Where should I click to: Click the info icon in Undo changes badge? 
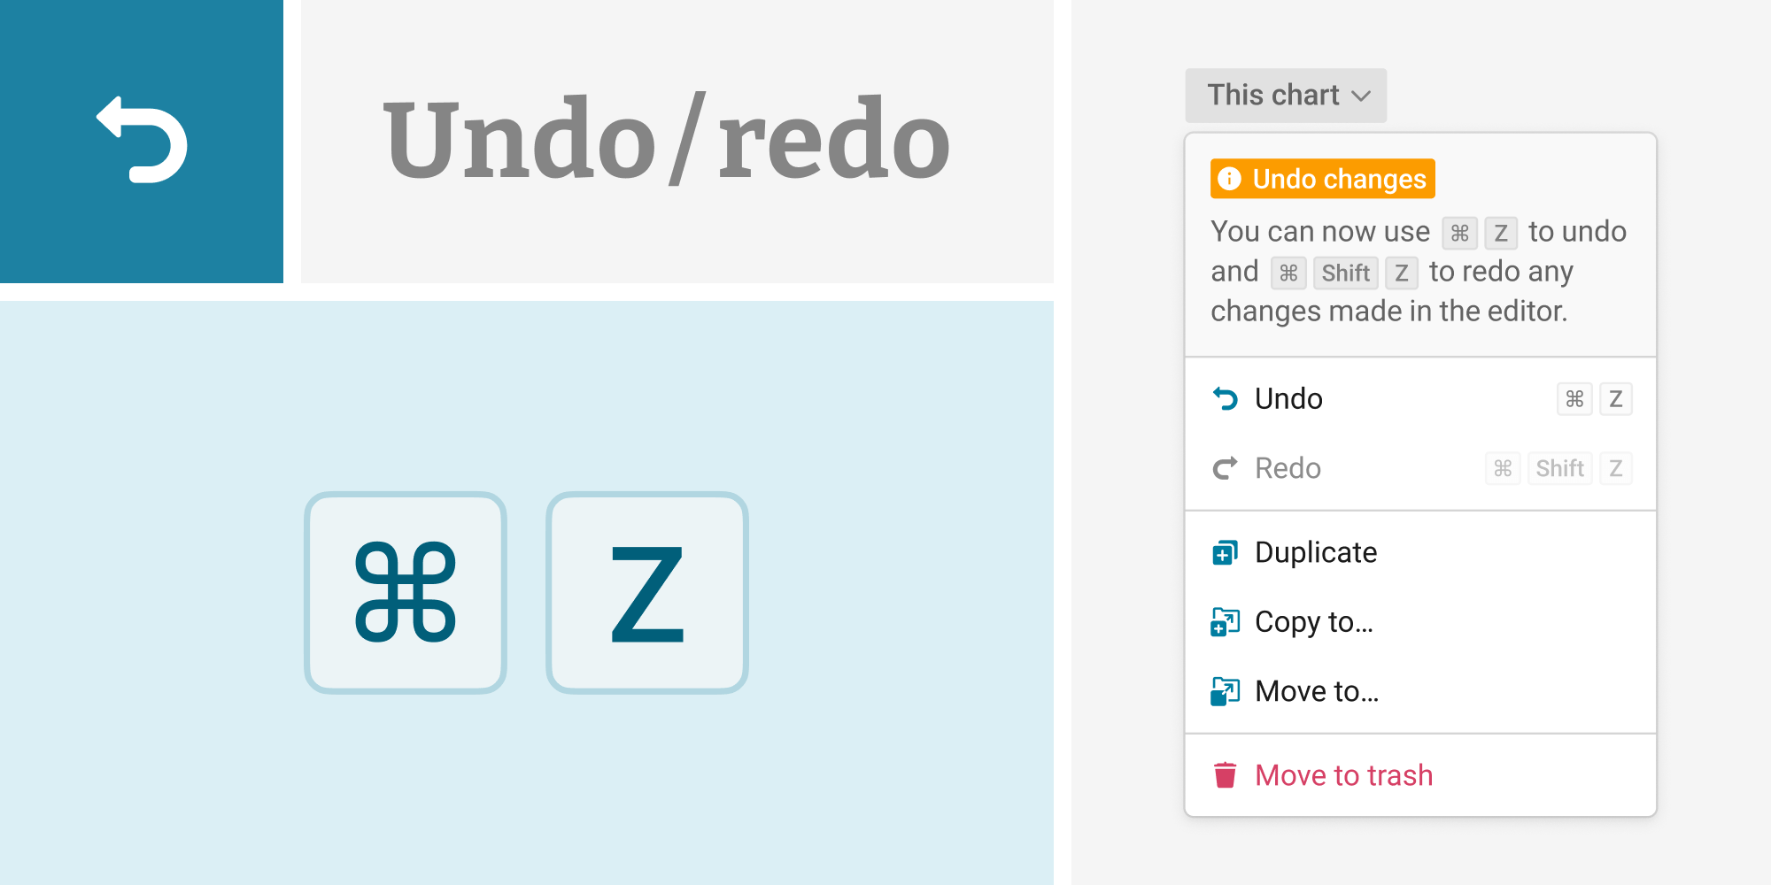pos(1229,179)
